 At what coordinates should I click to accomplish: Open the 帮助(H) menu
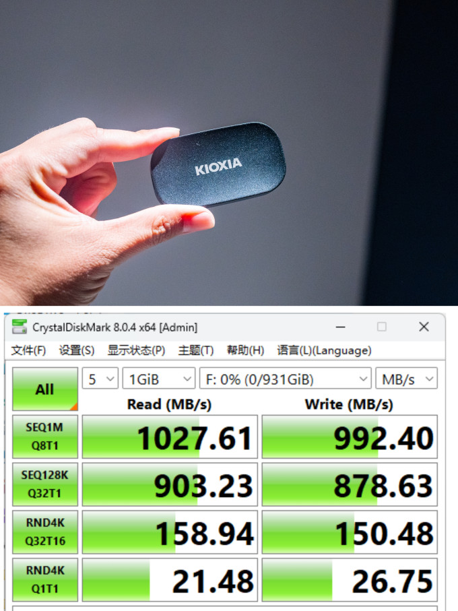pyautogui.click(x=245, y=350)
